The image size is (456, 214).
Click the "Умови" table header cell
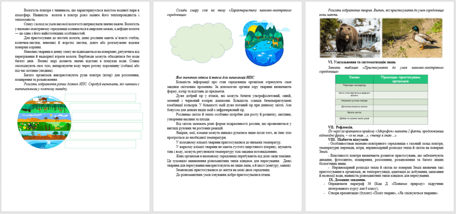pyautogui.click(x=354, y=79)
